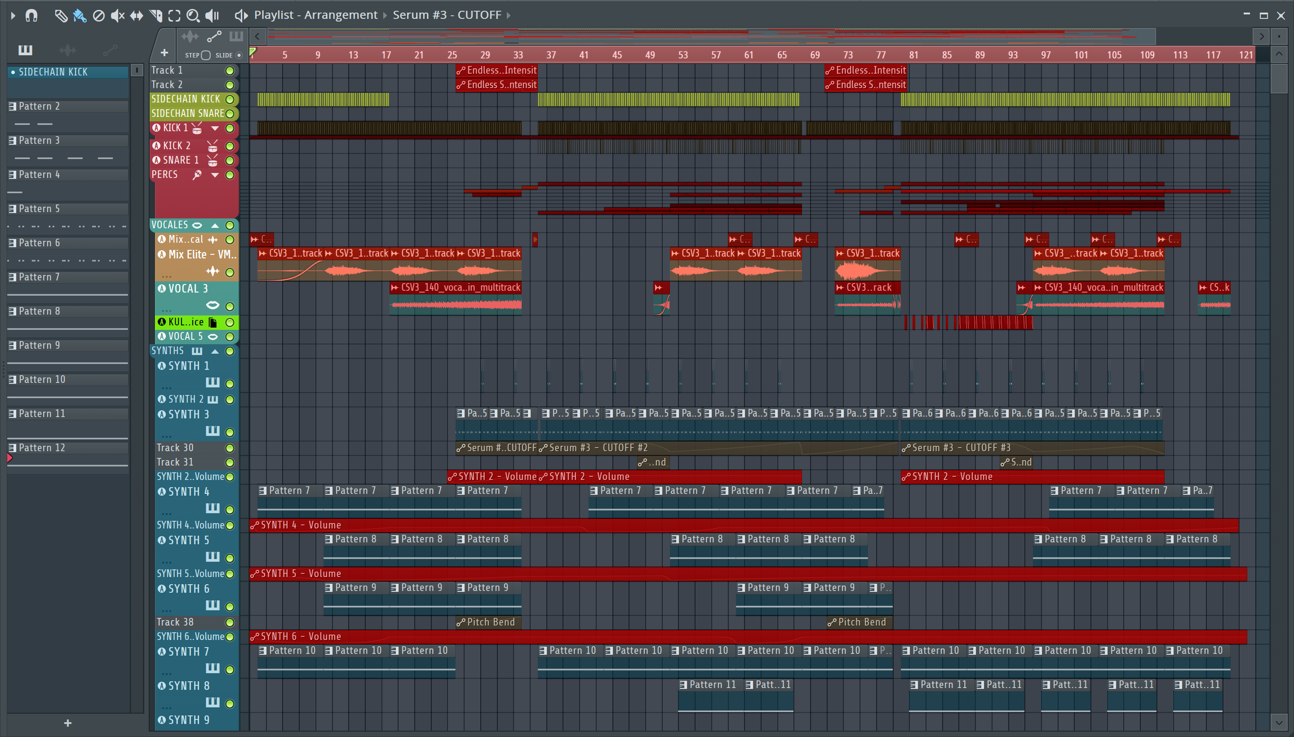The image size is (1294, 737).
Task: Focus automation clips using the node icon
Action: [x=214, y=36]
